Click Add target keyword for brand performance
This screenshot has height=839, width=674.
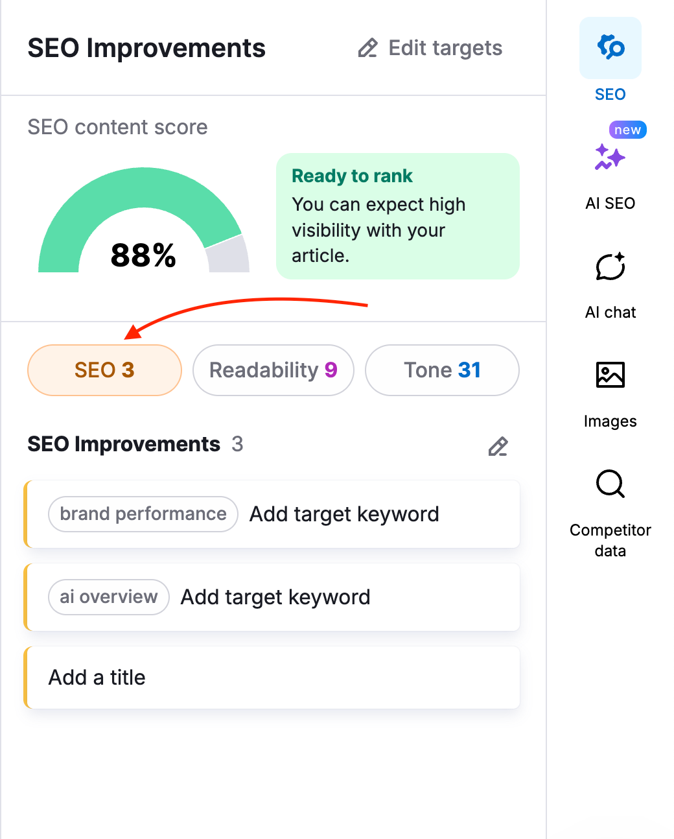(x=344, y=514)
